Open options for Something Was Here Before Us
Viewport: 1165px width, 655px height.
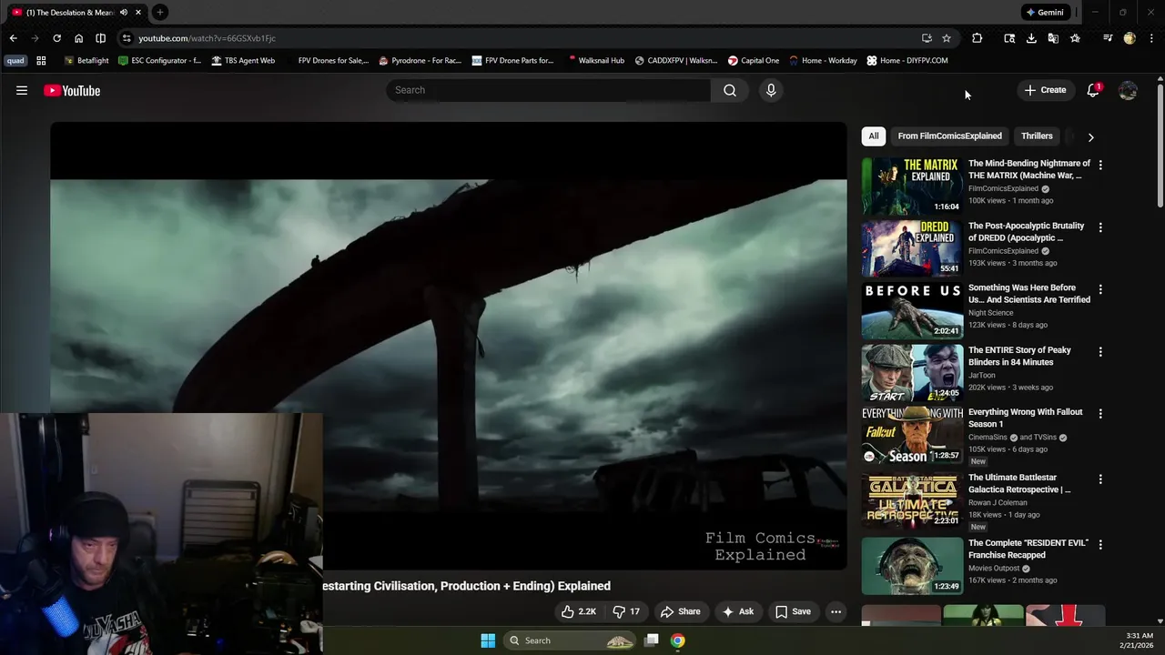click(1100, 289)
